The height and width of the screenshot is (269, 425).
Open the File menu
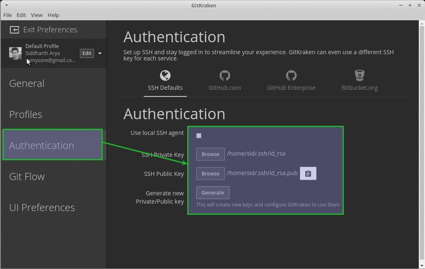point(7,15)
